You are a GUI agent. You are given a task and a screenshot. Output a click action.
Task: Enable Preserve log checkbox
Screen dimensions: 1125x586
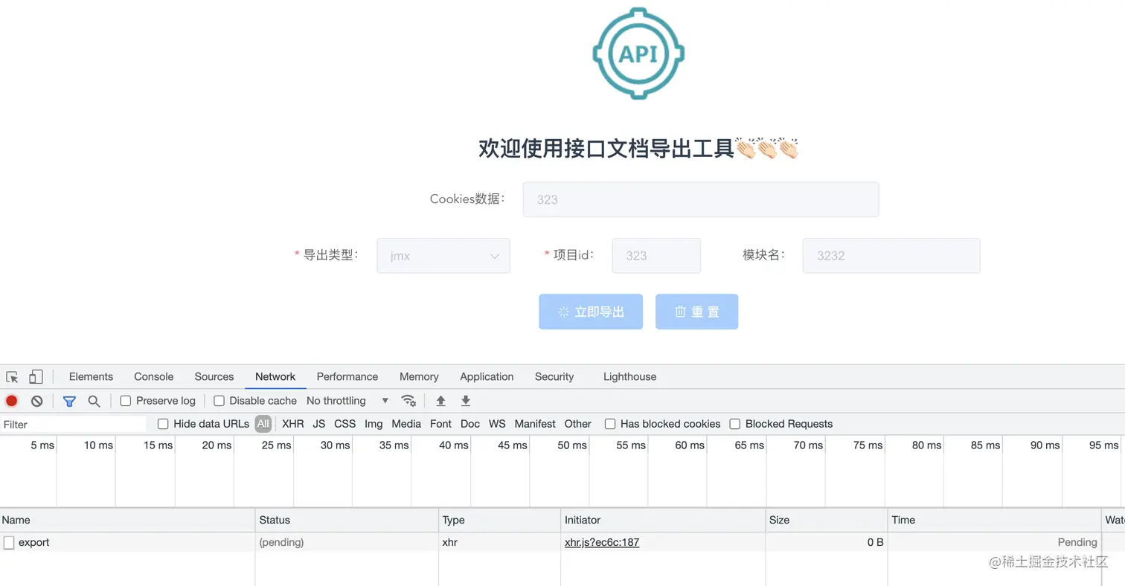[126, 401]
